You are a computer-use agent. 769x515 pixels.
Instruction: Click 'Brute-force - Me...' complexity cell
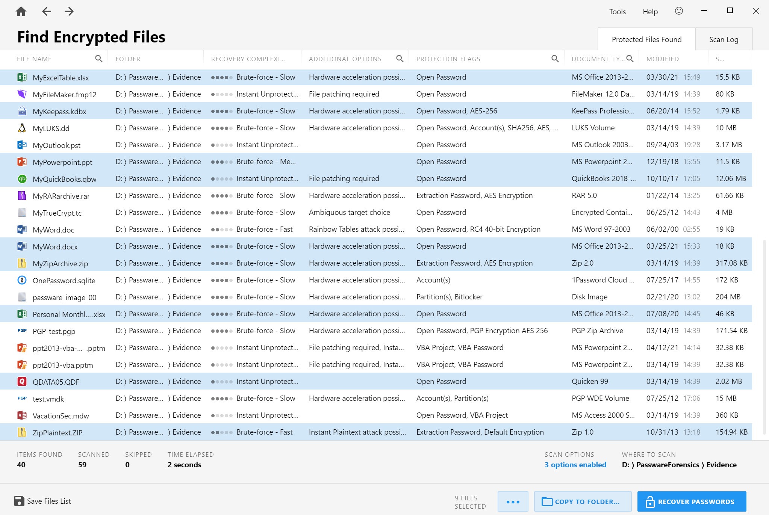[266, 162]
